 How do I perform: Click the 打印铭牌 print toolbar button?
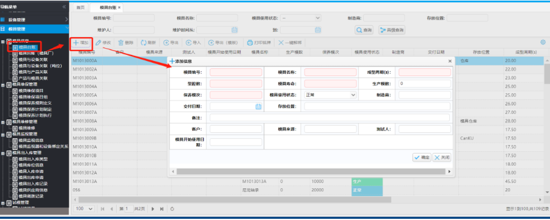(x=259, y=43)
